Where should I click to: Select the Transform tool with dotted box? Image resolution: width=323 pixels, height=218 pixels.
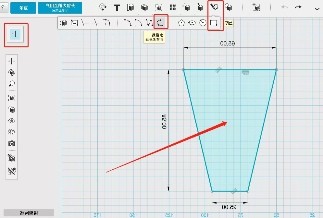tap(256, 7)
